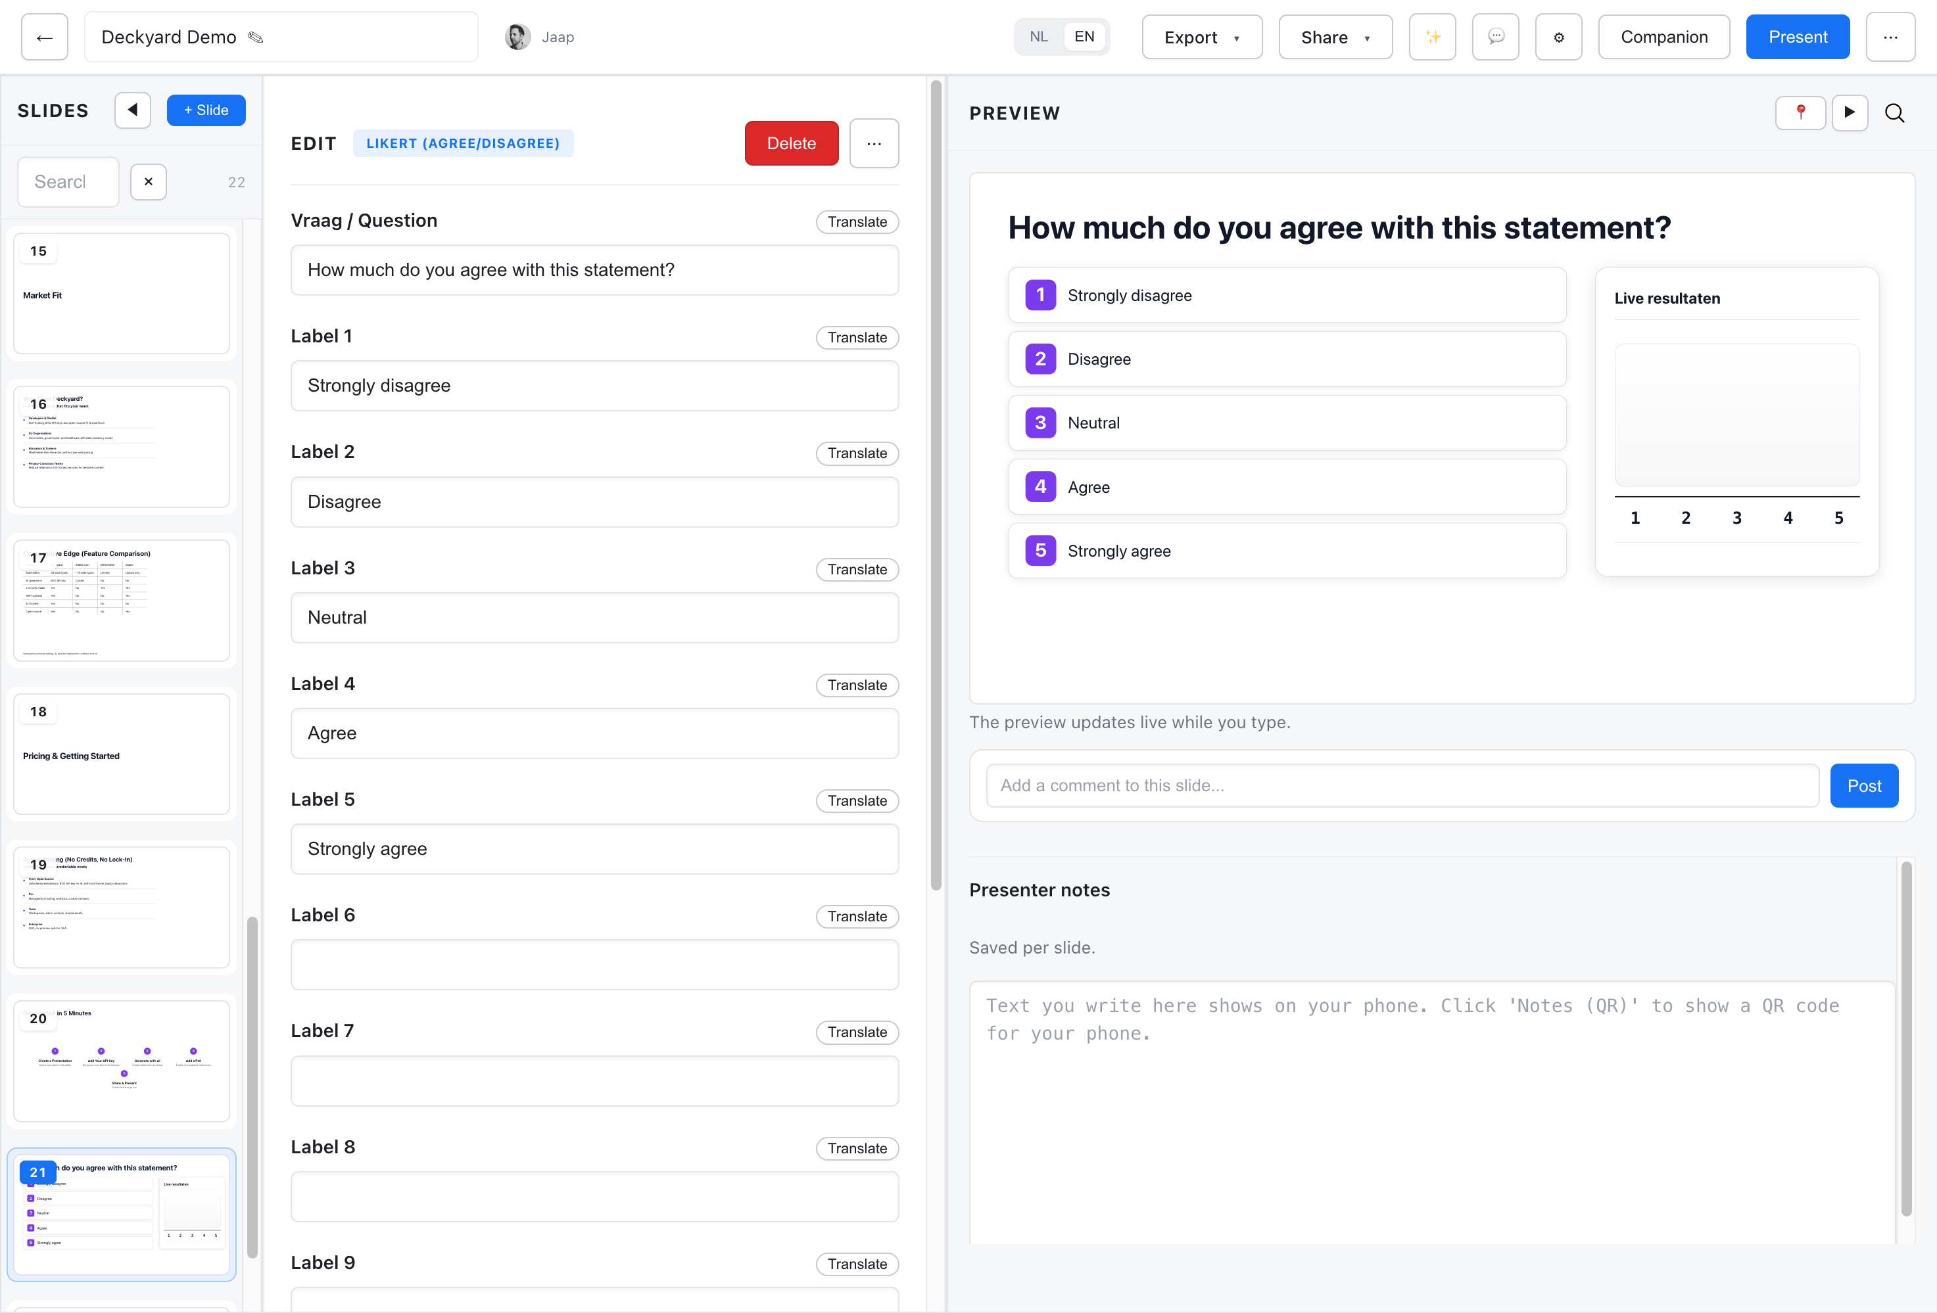Edit the deck title with the pencil icon
1937x1313 pixels.
tap(256, 37)
